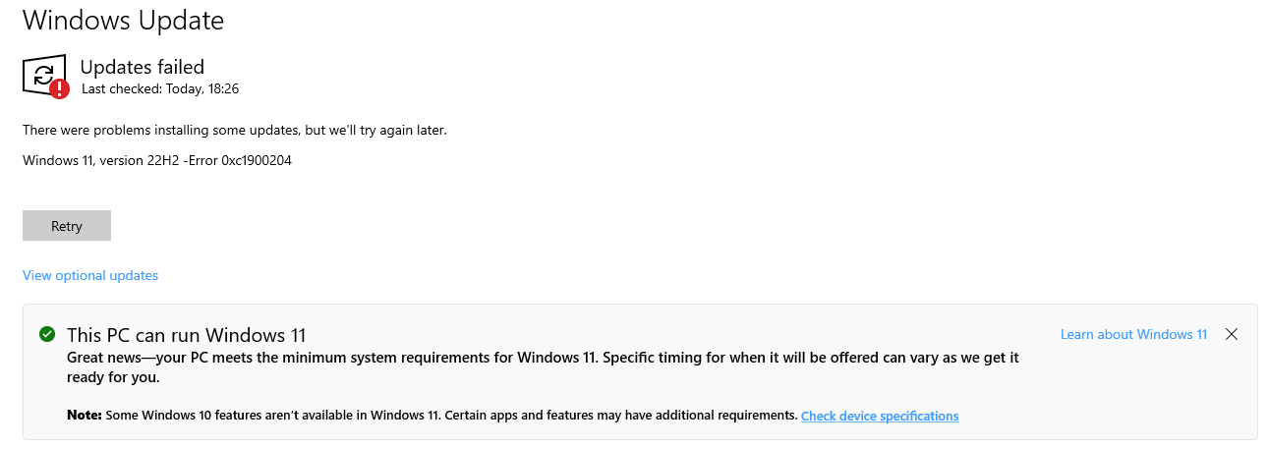The width and height of the screenshot is (1267, 449).
Task: Click Check device specifications link
Action: (x=879, y=417)
